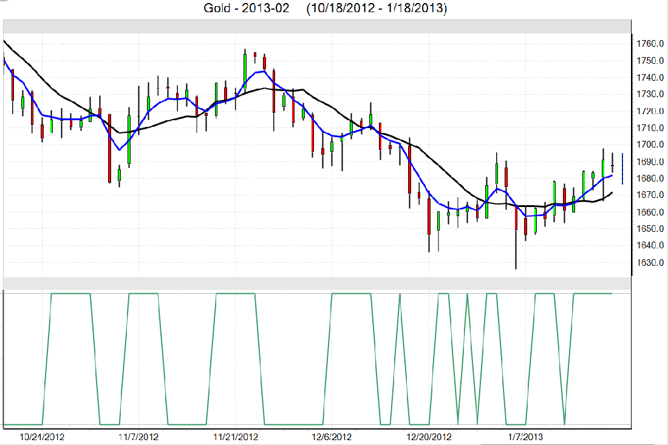The height and width of the screenshot is (445, 668).
Task: Select the 12/20/2012 date axis label
Action: tap(429, 437)
